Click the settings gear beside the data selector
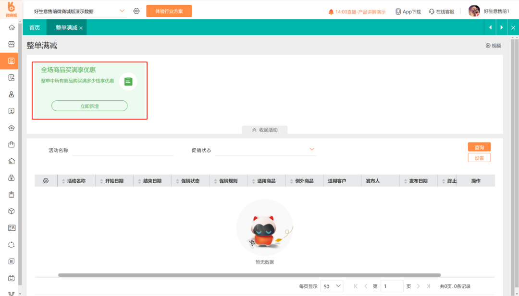The width and height of the screenshot is (519, 296). pyautogui.click(x=136, y=11)
